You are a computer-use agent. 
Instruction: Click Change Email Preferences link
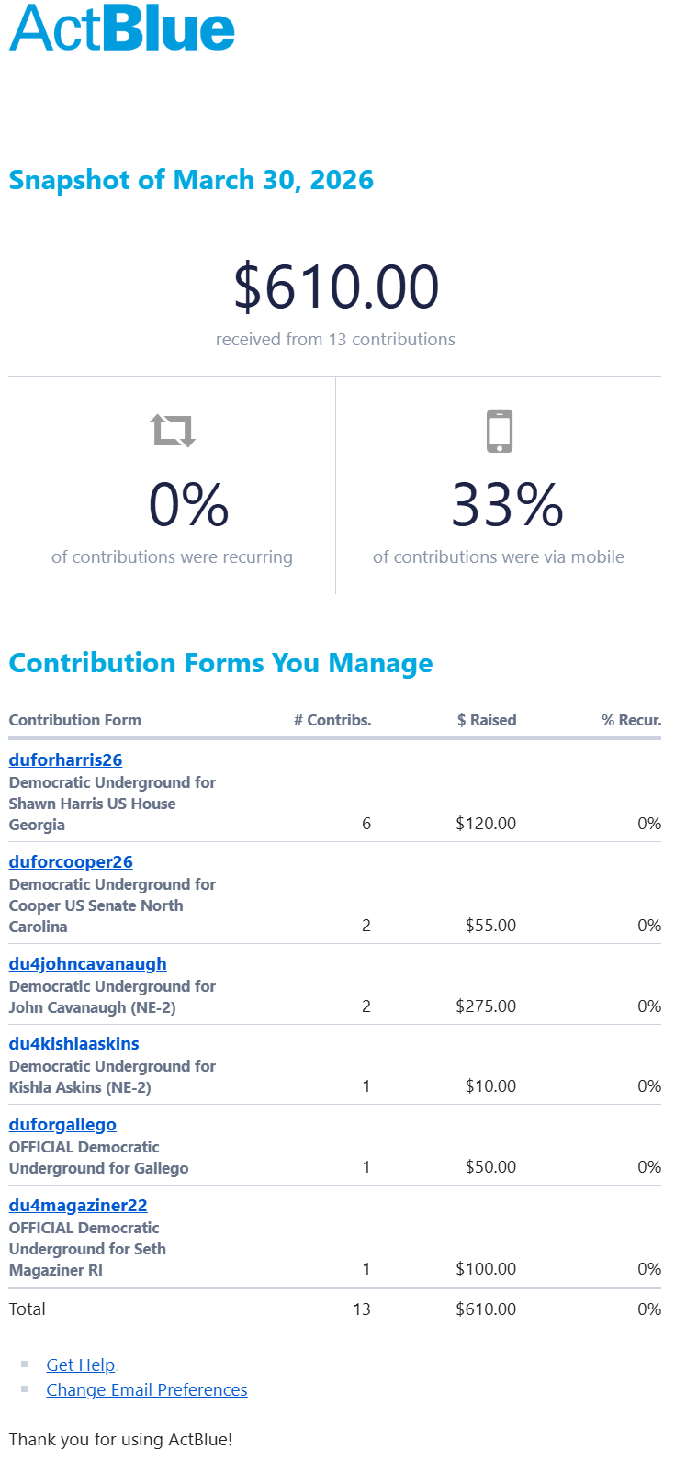tap(147, 1389)
